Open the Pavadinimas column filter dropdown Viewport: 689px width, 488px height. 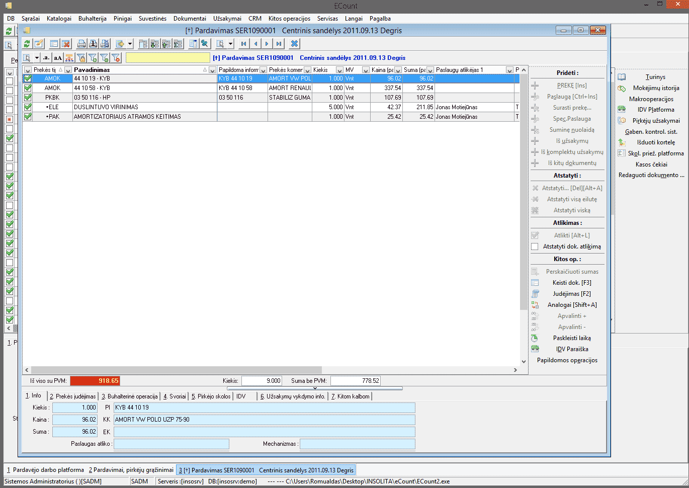click(x=212, y=70)
